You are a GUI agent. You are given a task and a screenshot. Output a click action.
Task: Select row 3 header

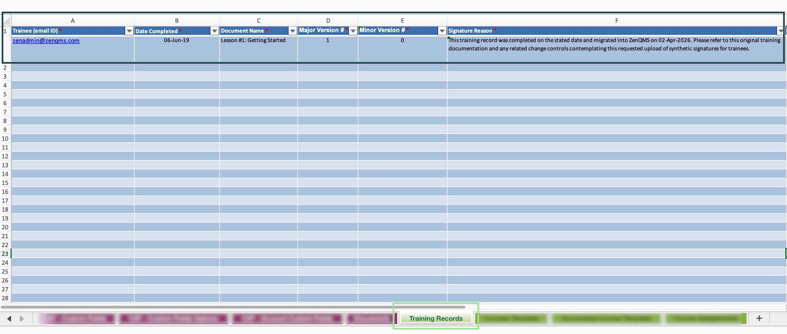[x=5, y=76]
